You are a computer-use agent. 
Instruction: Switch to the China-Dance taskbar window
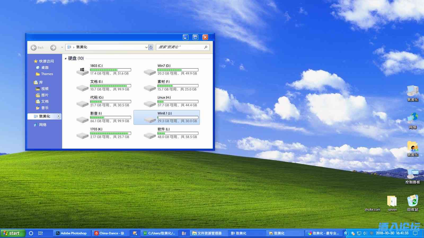point(110,233)
